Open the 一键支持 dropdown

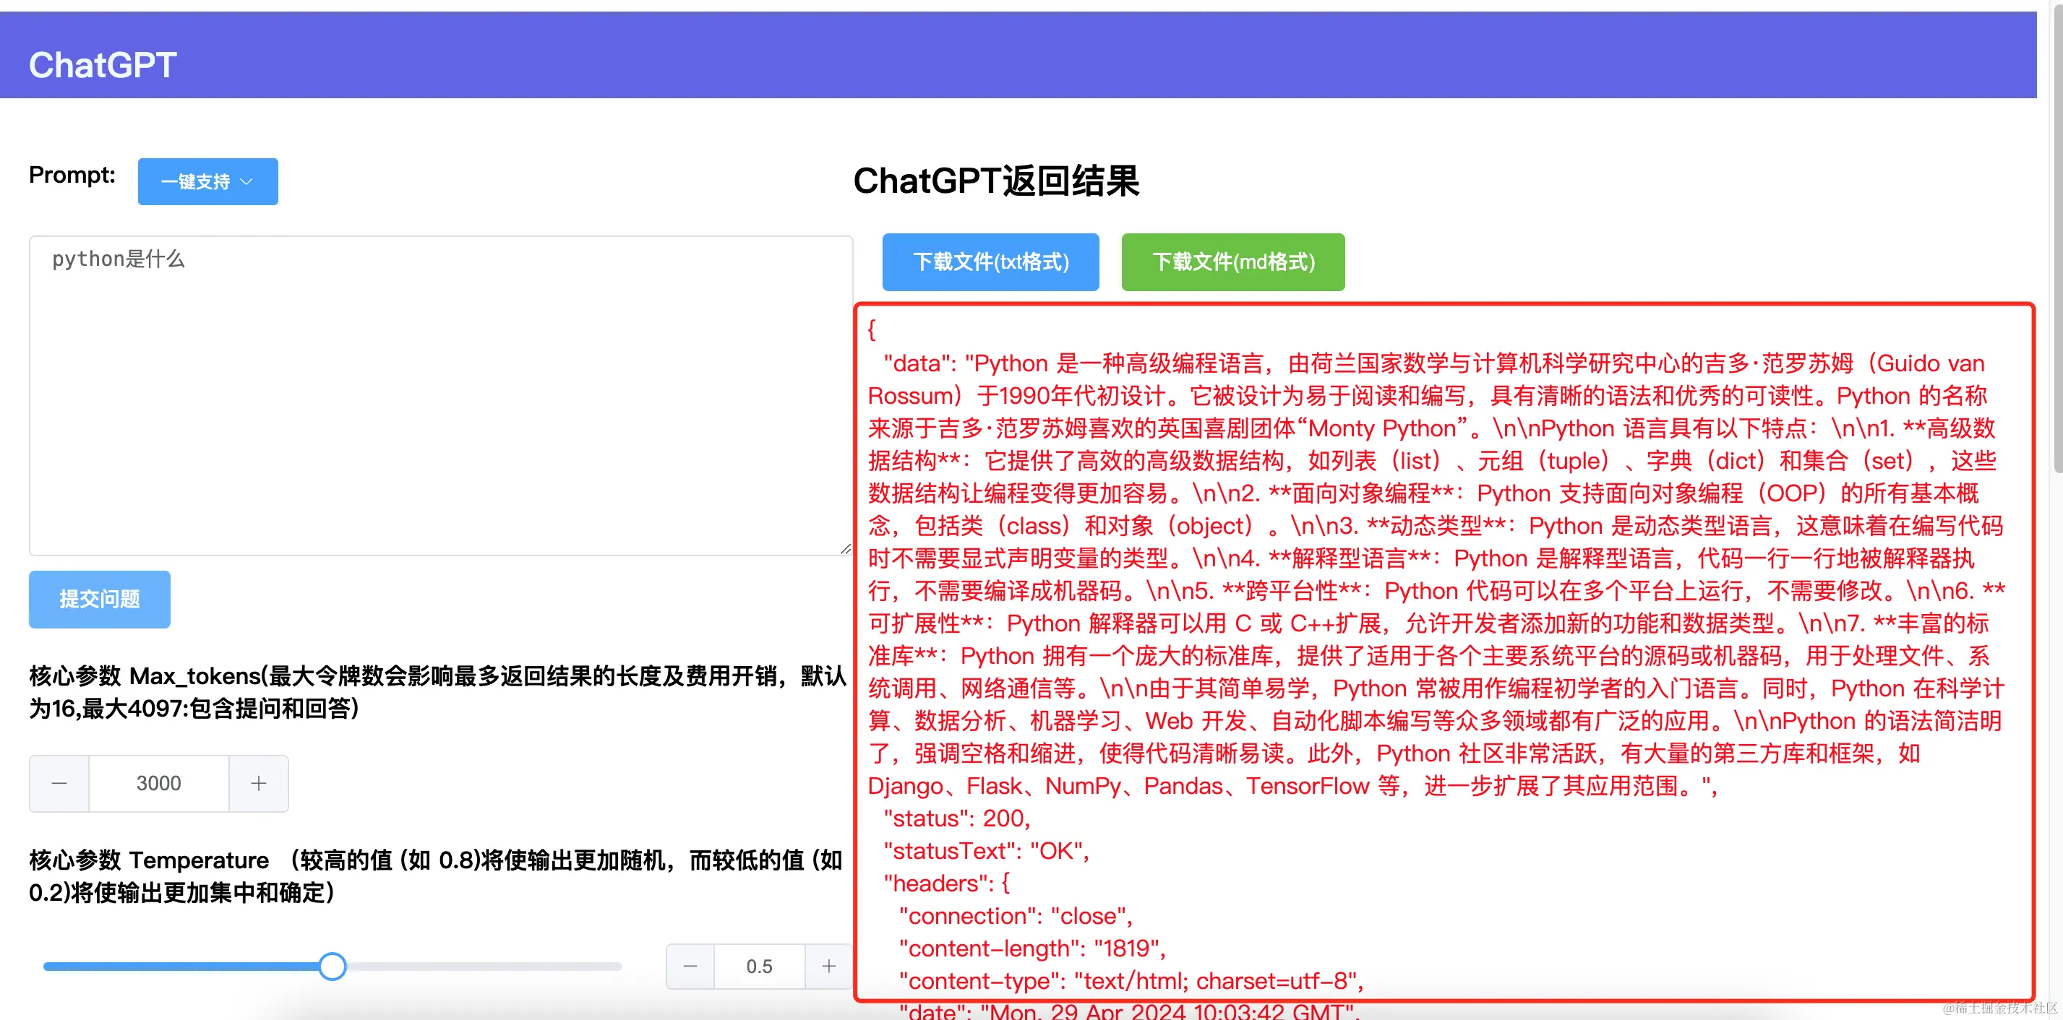207,182
